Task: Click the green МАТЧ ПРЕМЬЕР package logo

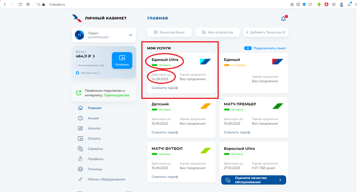Action: click(278, 106)
